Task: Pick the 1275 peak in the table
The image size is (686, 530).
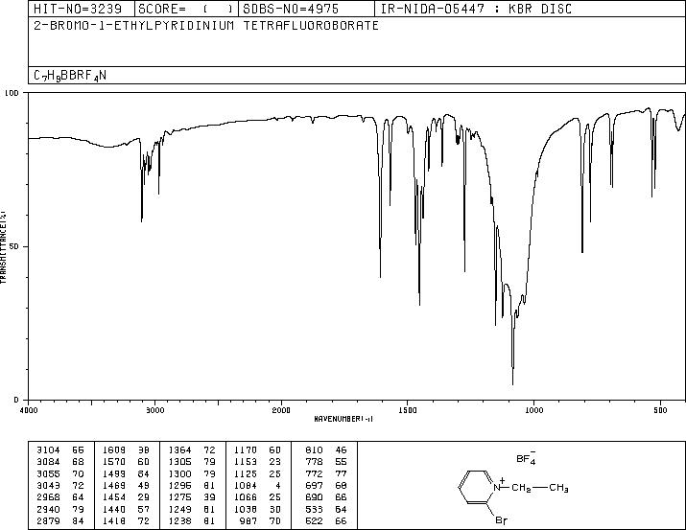Action: pos(179,497)
